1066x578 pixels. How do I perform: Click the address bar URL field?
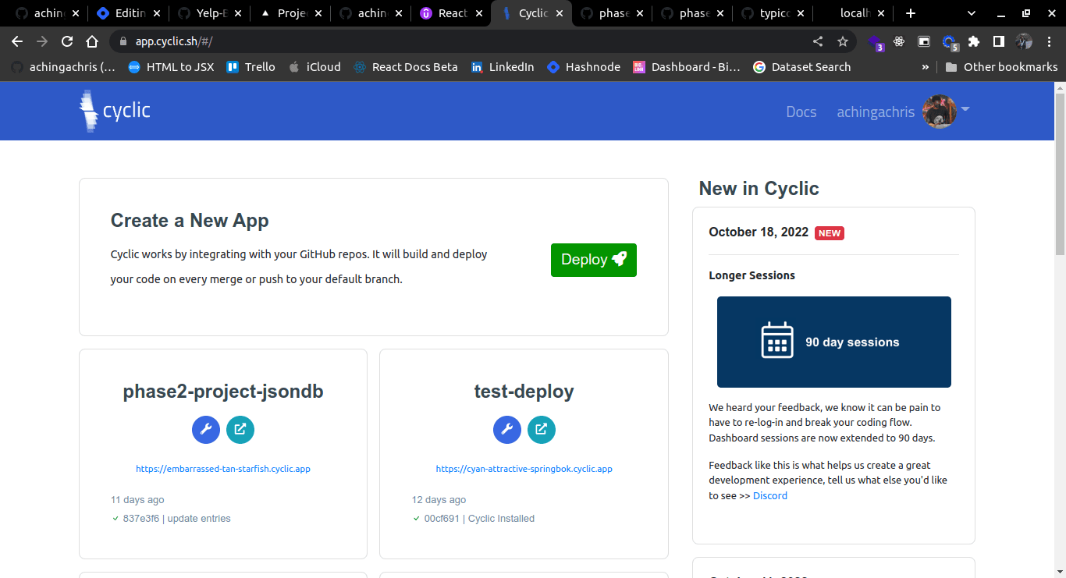click(468, 41)
